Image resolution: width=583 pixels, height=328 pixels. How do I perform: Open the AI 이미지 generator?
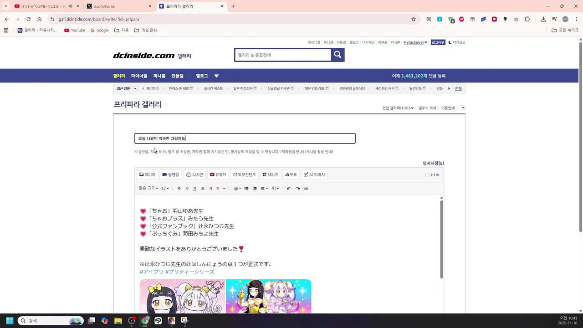click(x=314, y=174)
